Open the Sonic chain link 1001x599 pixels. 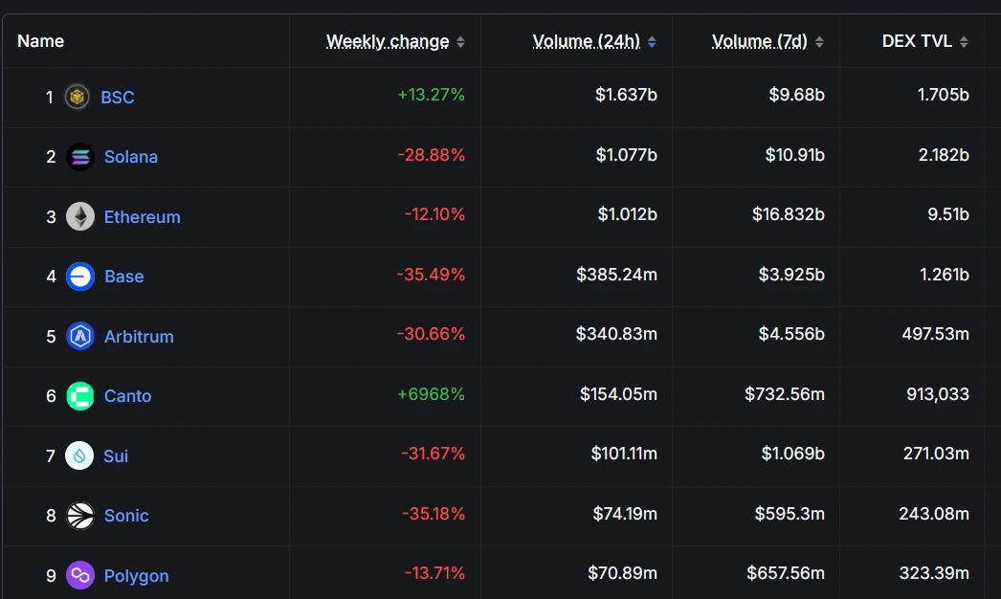click(x=126, y=516)
